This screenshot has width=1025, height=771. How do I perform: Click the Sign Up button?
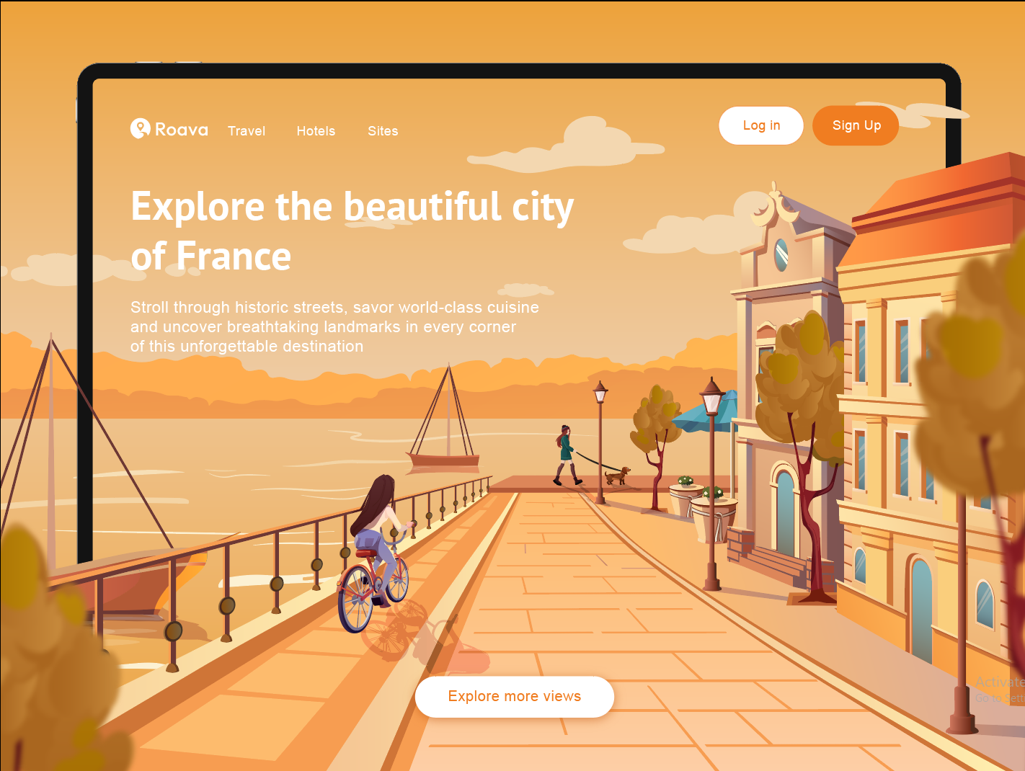856,125
